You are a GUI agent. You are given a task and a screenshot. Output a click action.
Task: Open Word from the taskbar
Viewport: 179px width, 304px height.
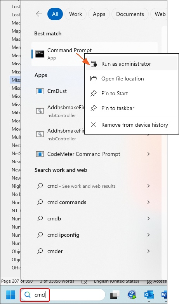(164, 295)
